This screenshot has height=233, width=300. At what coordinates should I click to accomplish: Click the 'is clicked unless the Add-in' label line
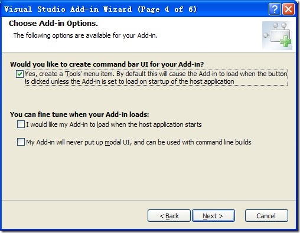tap(130, 81)
